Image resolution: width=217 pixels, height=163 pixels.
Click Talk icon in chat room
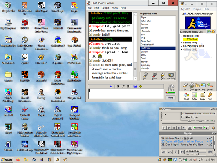tap(163, 76)
